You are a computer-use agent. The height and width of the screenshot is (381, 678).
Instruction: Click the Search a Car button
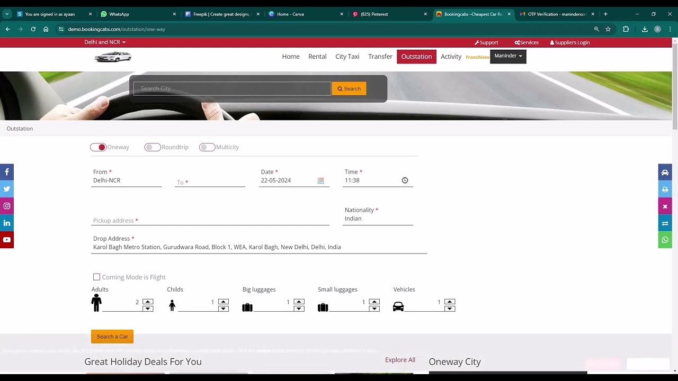click(x=112, y=337)
